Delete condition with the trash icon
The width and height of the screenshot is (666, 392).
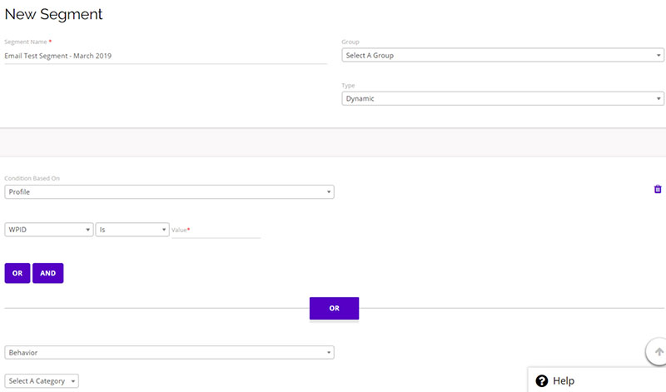coord(658,189)
